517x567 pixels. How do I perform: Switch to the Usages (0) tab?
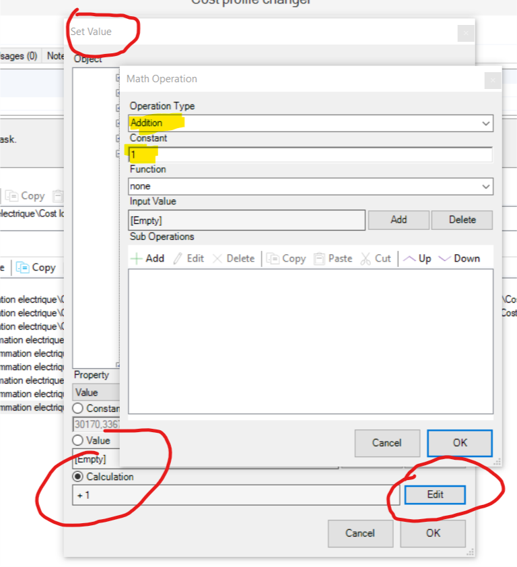tap(19, 56)
